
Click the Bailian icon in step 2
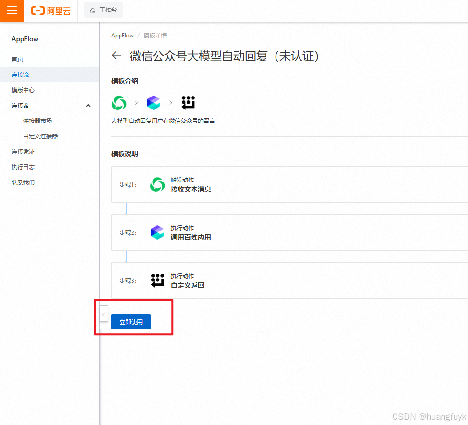click(x=157, y=232)
